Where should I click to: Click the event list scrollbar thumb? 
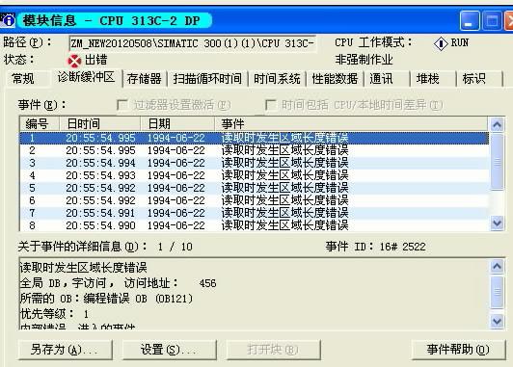(497, 162)
